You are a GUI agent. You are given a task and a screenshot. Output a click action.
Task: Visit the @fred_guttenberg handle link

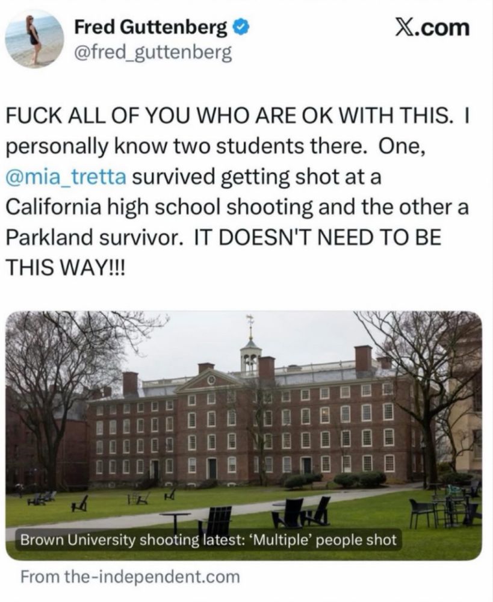tap(153, 53)
